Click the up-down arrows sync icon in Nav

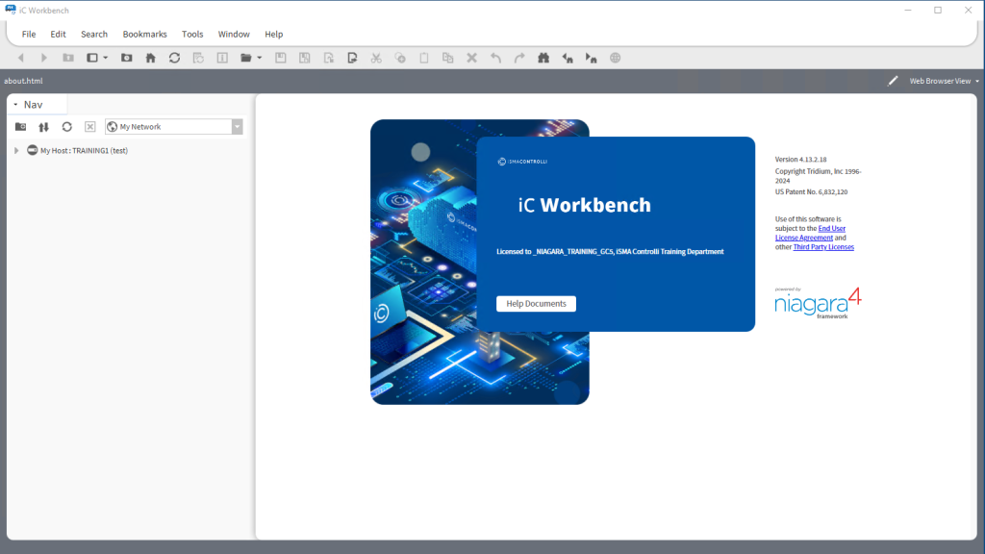[43, 127]
